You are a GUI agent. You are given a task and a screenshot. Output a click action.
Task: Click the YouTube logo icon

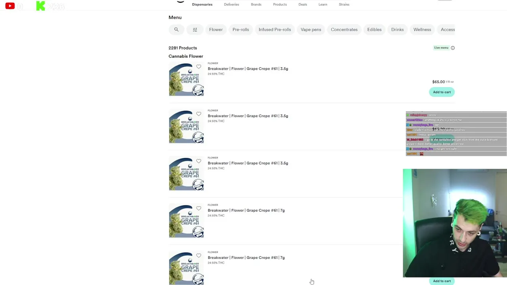tap(10, 6)
